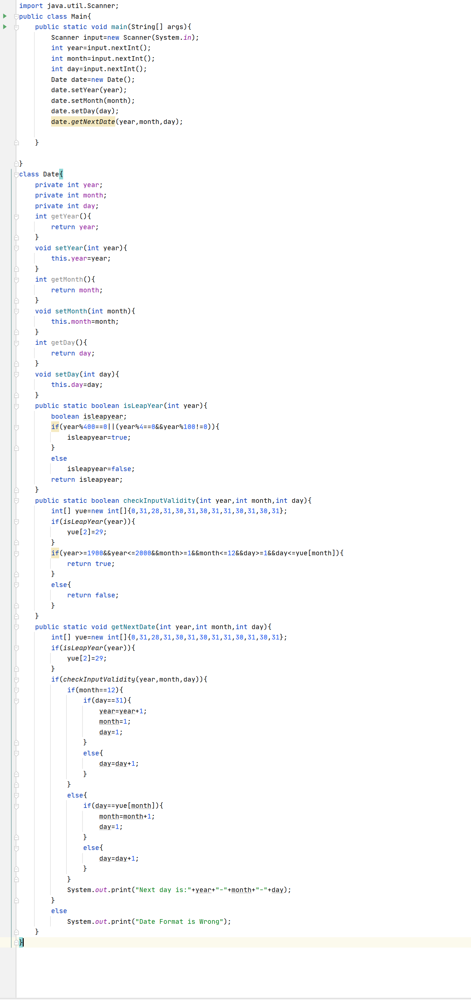471x1000 pixels.
Task: Click 'year=year+1;' assignment
Action: [123, 711]
